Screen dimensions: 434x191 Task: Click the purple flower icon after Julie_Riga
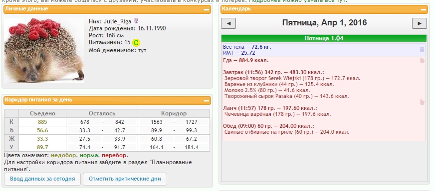coord(136,21)
